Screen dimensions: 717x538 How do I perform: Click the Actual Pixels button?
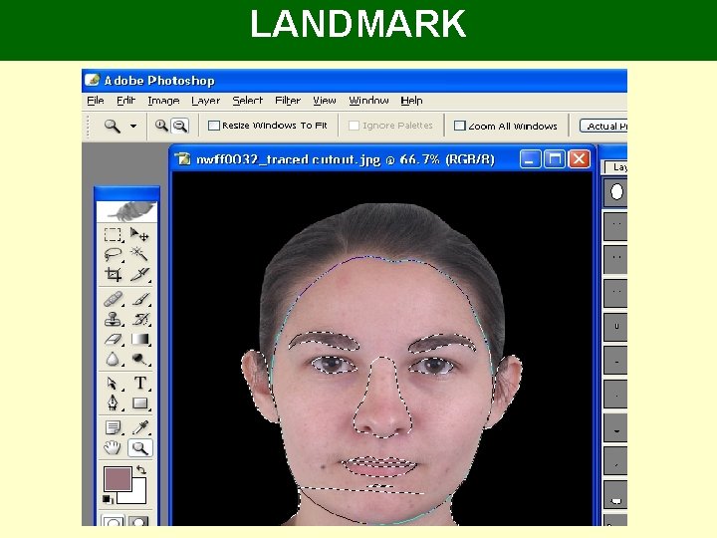(603, 126)
